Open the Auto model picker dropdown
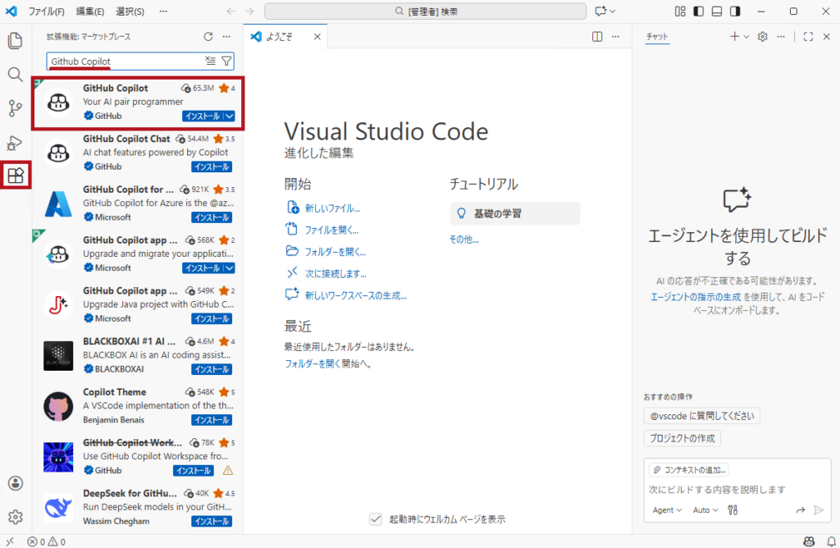This screenshot has height=548, width=840. tap(705, 509)
